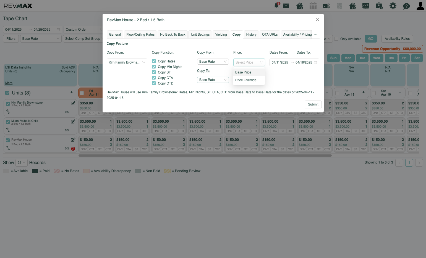Switch to the OTA URLs tab

pos(270,35)
